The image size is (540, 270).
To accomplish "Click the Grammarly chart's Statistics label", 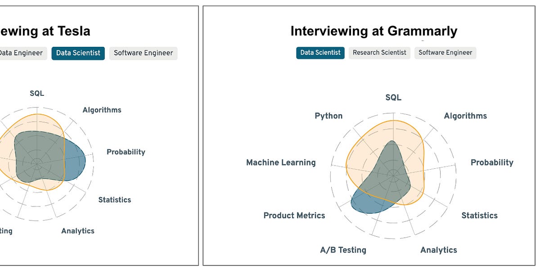I will [479, 216].
